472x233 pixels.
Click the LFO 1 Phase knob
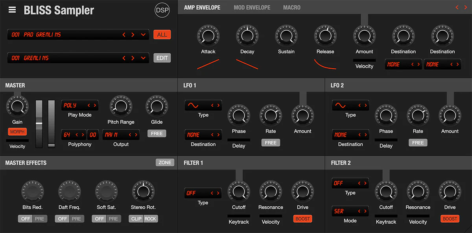pos(238,115)
